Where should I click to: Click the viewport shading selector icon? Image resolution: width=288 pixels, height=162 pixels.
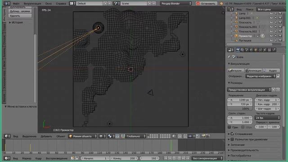(x=102, y=136)
